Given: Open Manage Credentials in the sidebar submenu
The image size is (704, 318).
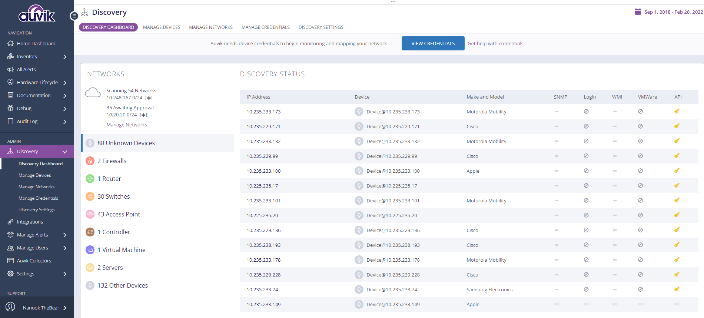Looking at the screenshot, I should pos(38,198).
